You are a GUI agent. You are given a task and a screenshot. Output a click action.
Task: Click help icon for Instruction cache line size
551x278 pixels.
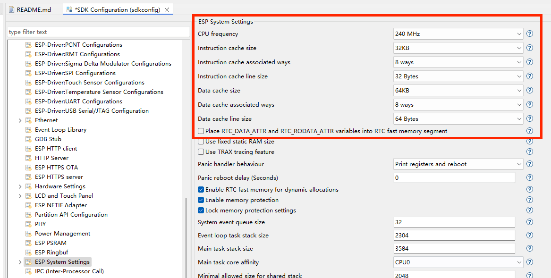click(530, 76)
